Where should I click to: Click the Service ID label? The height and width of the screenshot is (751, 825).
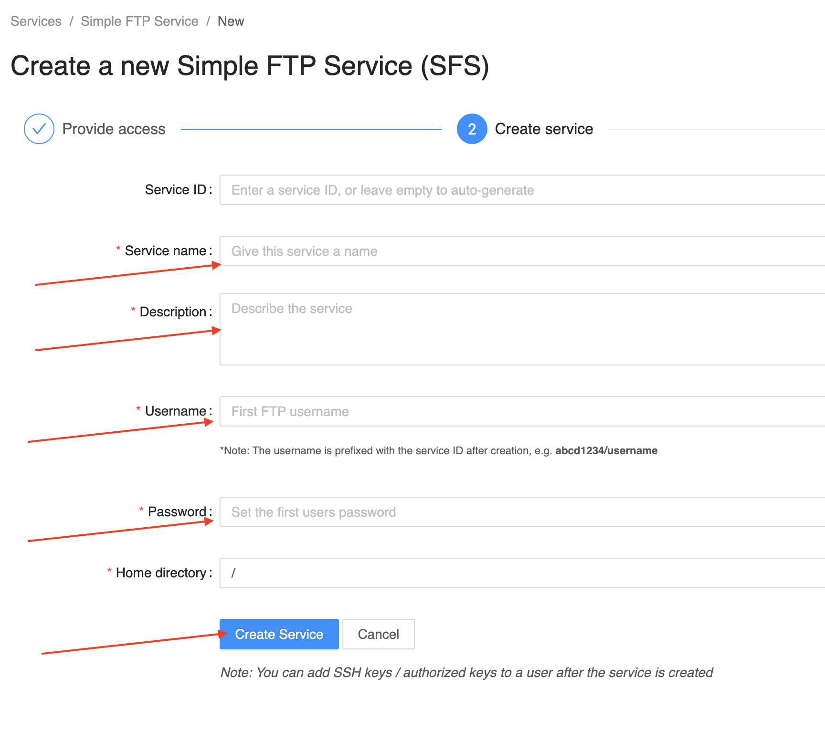click(x=176, y=190)
